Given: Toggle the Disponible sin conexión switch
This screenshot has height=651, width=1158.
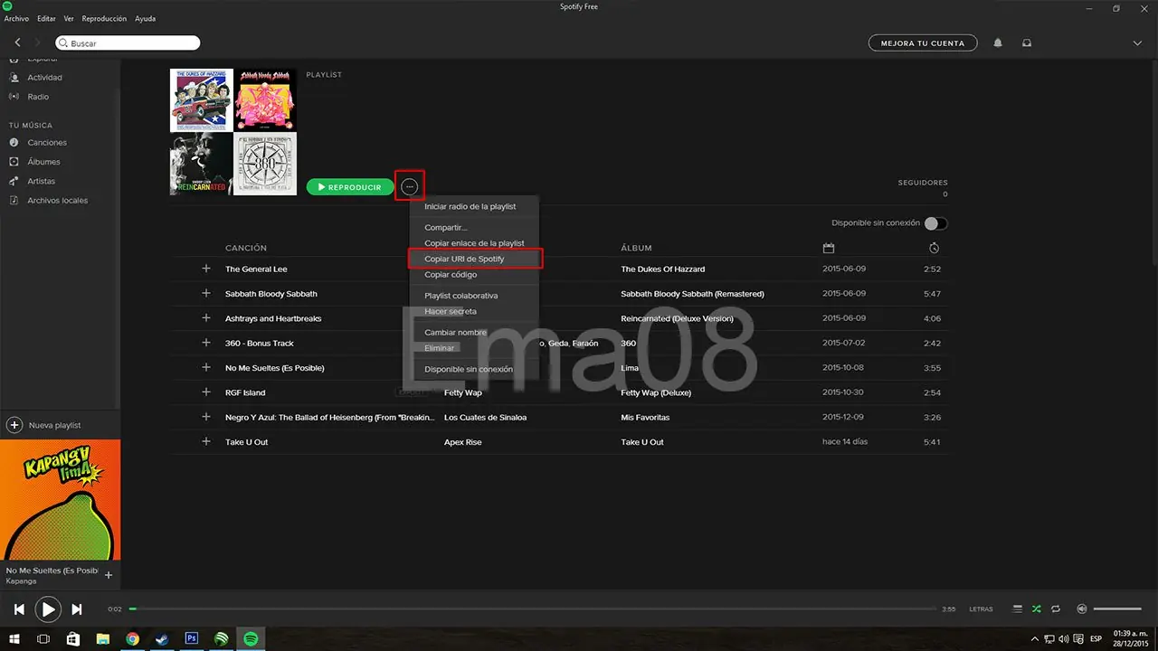Looking at the screenshot, I should 935,223.
